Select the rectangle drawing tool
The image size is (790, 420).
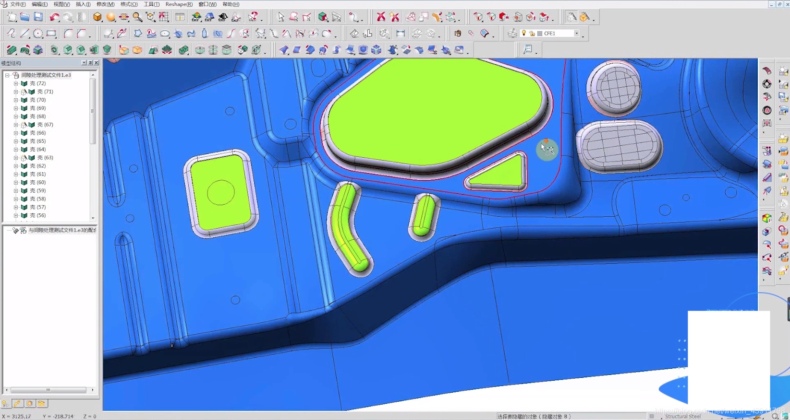click(x=51, y=34)
